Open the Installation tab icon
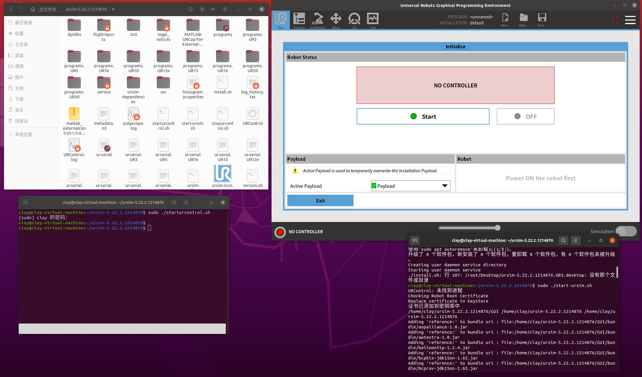 317,19
